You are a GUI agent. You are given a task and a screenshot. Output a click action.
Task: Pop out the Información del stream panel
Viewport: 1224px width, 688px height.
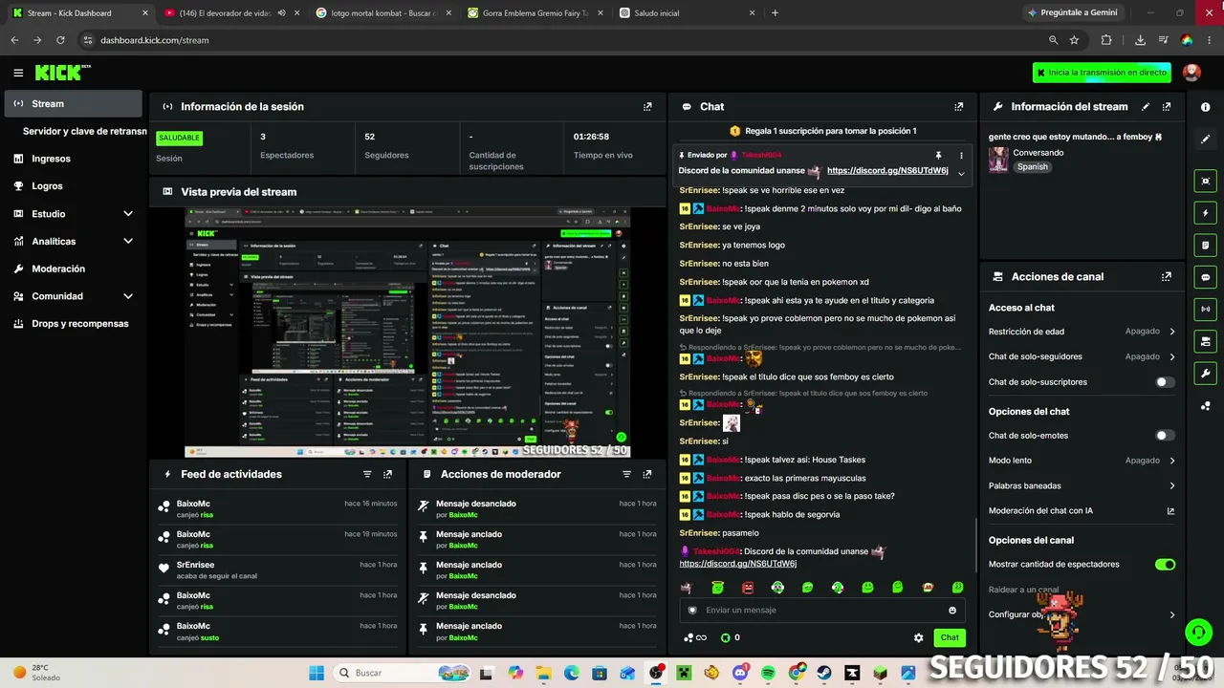[1167, 107]
